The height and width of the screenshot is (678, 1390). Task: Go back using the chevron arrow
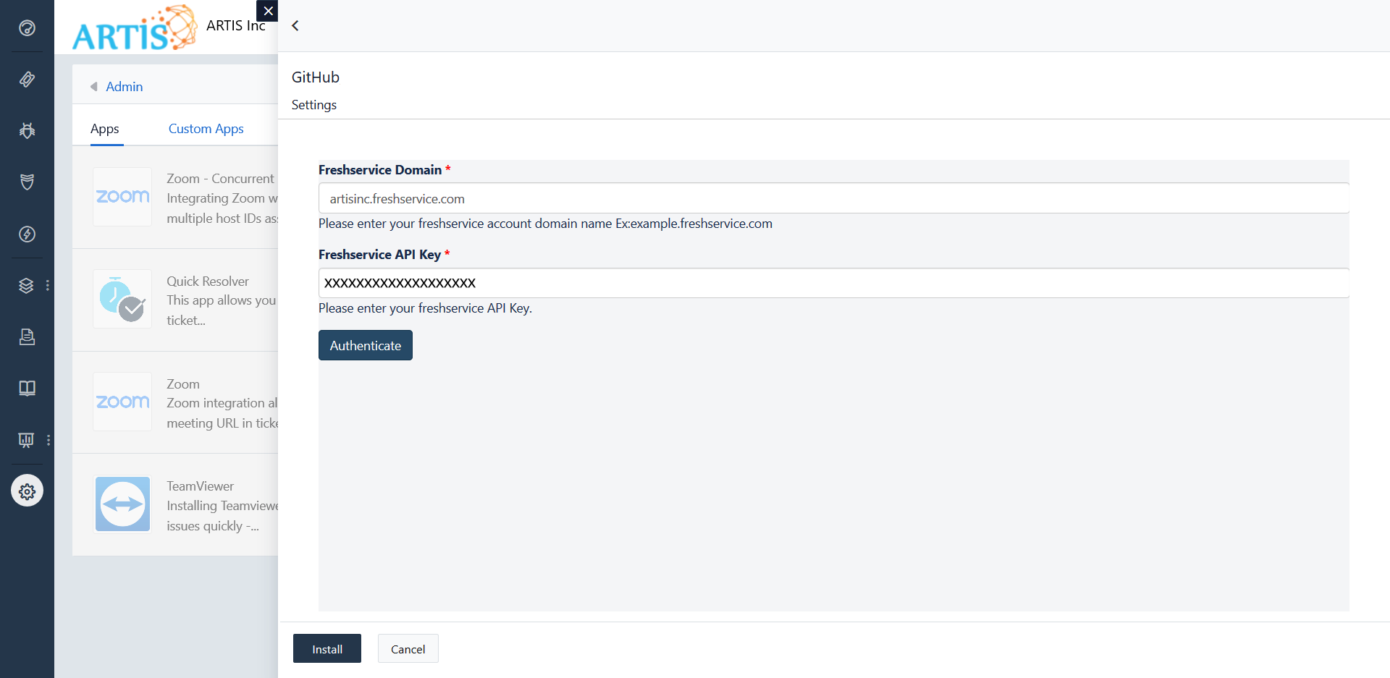(x=295, y=26)
